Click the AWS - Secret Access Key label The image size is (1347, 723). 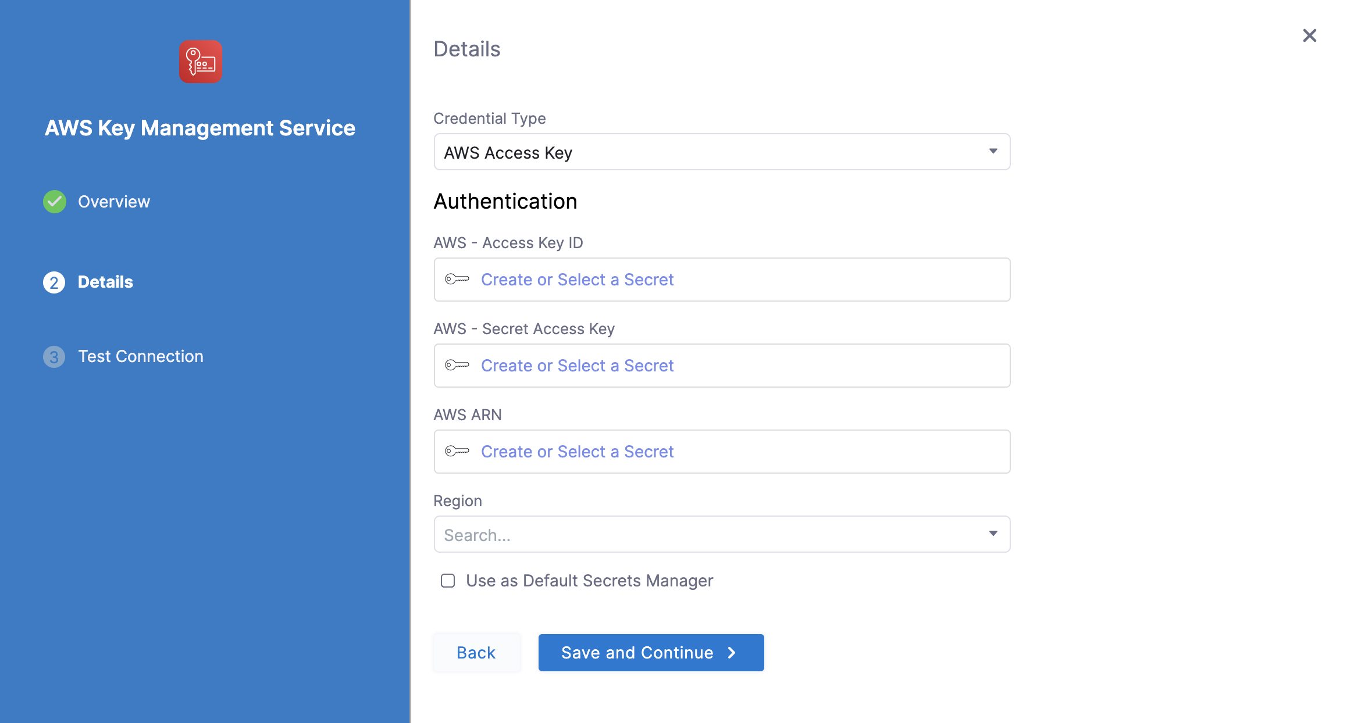pos(524,329)
